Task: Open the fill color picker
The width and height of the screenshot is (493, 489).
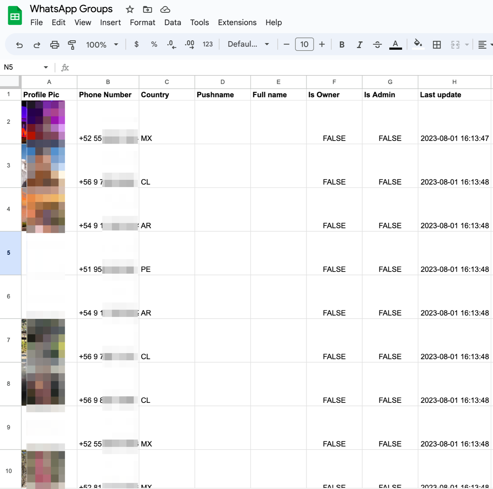Action: (x=418, y=45)
